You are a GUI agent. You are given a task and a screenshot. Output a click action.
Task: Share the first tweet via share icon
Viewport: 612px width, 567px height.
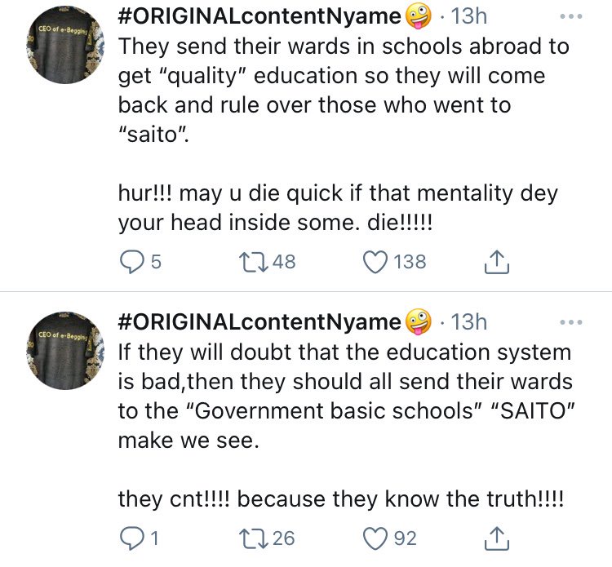495,262
